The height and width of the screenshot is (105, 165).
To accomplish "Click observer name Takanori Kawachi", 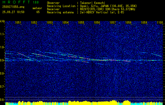I will tap(93, 3).
